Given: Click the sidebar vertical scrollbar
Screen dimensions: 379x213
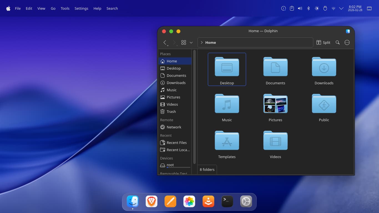Looking at the screenshot, I should 194,107.
